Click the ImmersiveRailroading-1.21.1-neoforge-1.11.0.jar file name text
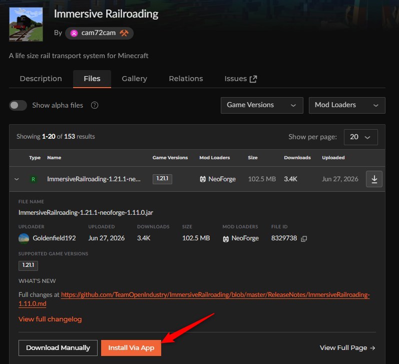 [x=86, y=213]
